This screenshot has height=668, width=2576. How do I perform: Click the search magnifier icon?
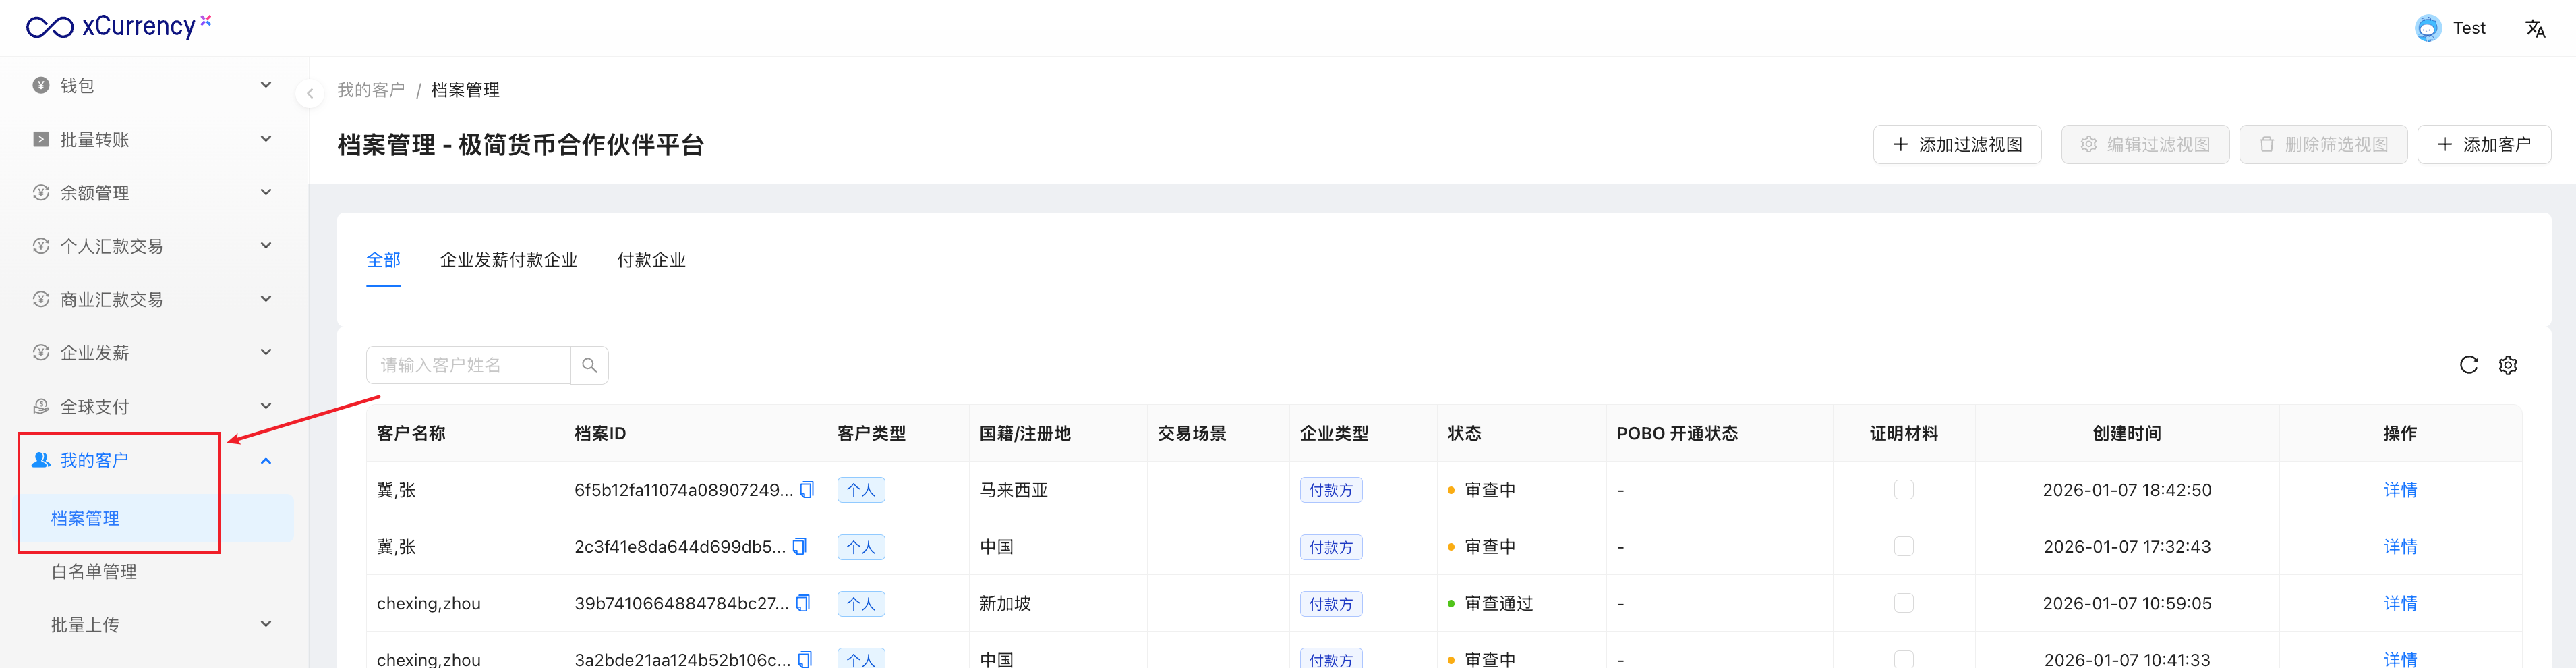[x=589, y=365]
